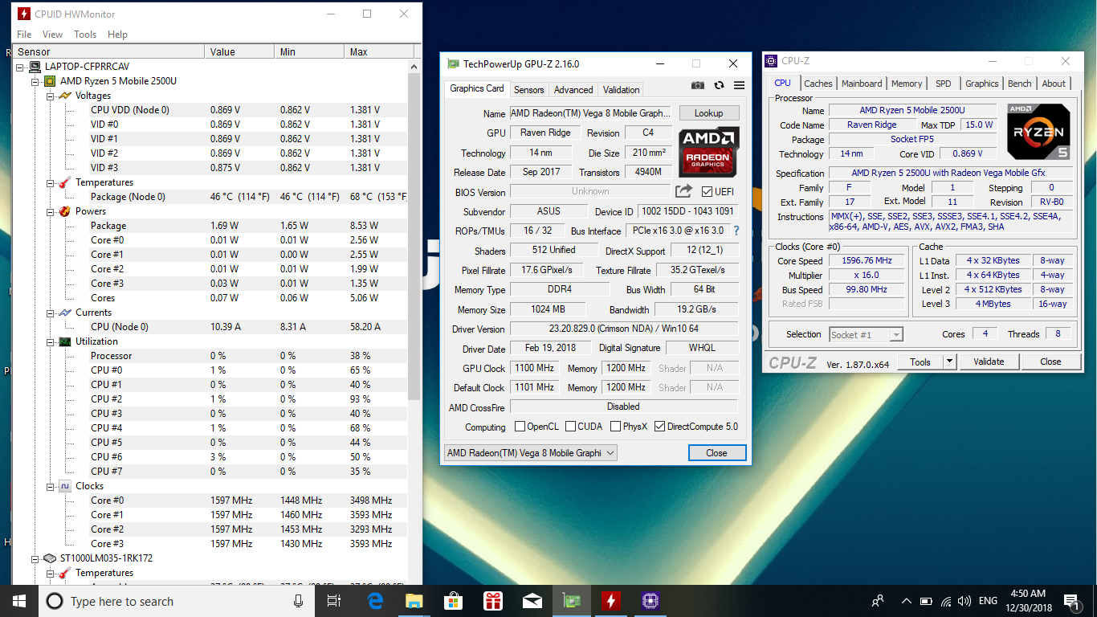Click the Utilization graph icon
Screen dimensions: 1097x617
pos(65,341)
